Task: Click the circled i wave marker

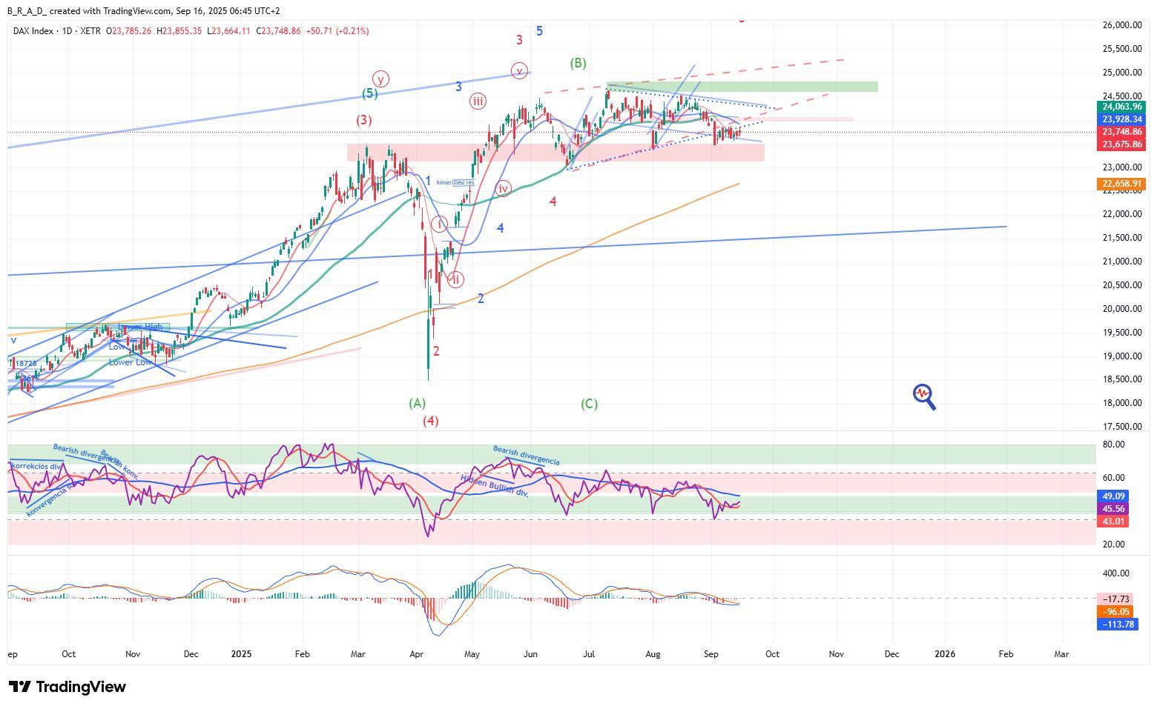Action: click(440, 224)
